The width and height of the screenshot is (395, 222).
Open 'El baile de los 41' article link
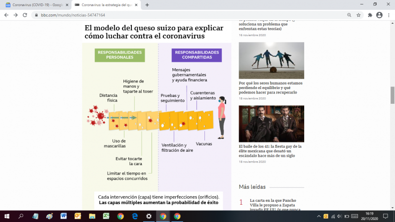(x=270, y=151)
